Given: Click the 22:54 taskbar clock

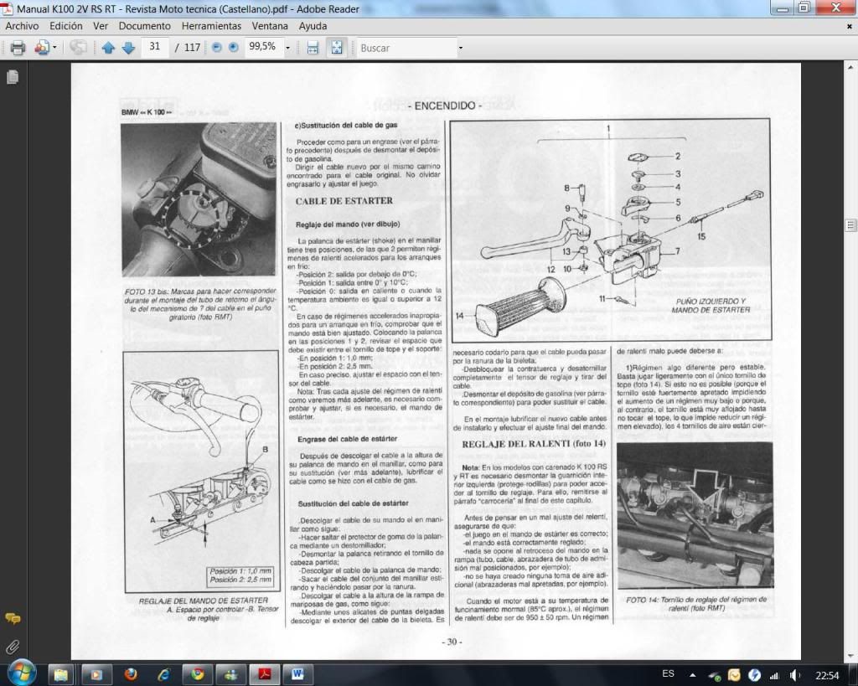Looking at the screenshot, I should (827, 675).
